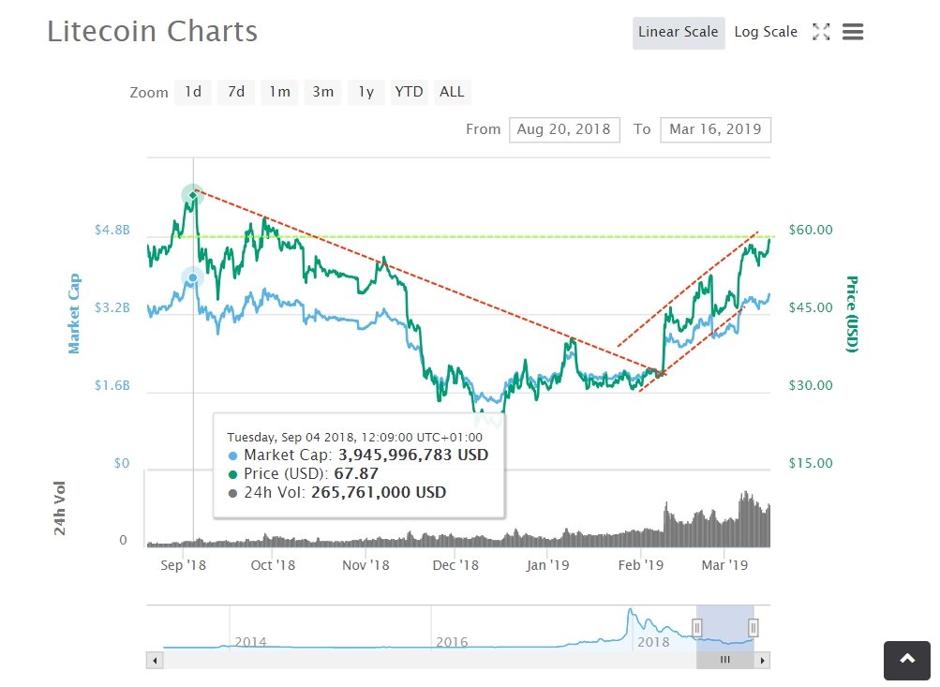This screenshot has width=940, height=687.
Task: Click the $15.00 price axis label
Action: pos(811,463)
